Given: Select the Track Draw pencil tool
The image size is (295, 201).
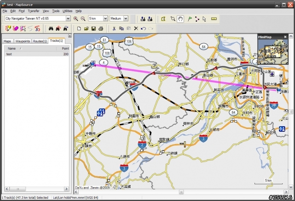Looking at the screenshot, I should pos(8,28).
